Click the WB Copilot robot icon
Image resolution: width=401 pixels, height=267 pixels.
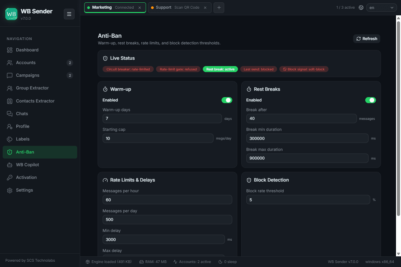[x=10, y=165]
